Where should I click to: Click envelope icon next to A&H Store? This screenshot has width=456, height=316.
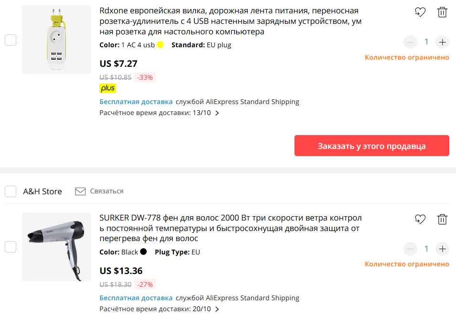point(80,191)
